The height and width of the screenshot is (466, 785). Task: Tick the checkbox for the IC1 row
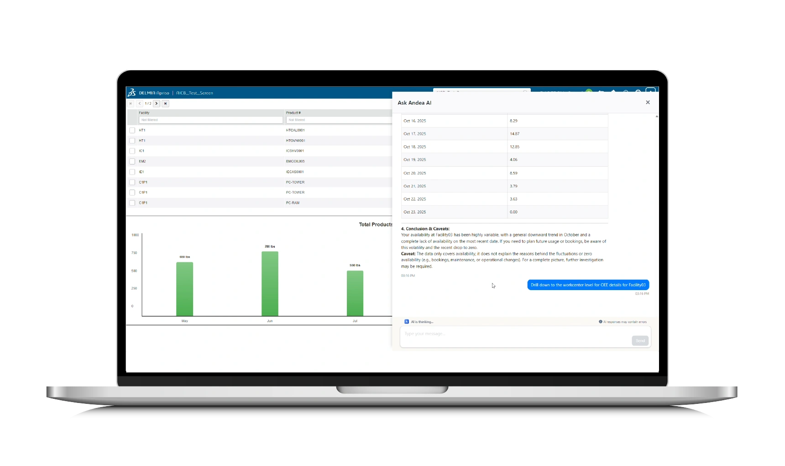pyautogui.click(x=132, y=151)
